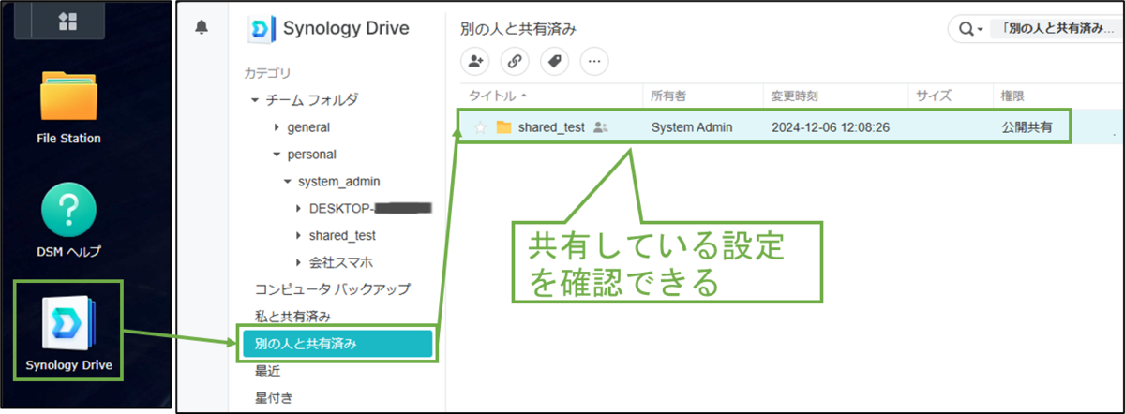Expand the DESKTOP- folder arrow
Screen dimensions: 1125x414
(x=299, y=208)
